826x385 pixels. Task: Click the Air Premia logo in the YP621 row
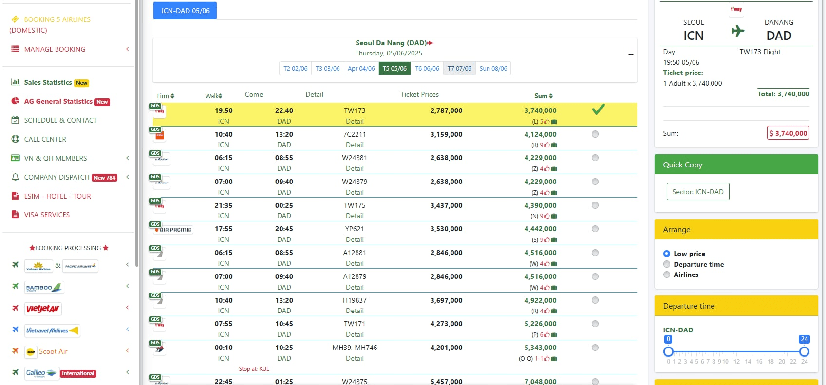click(x=173, y=229)
